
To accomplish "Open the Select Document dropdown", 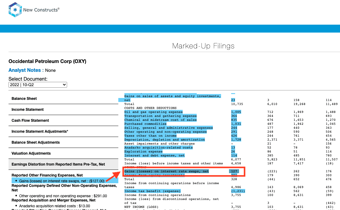I will pos(38,85).
